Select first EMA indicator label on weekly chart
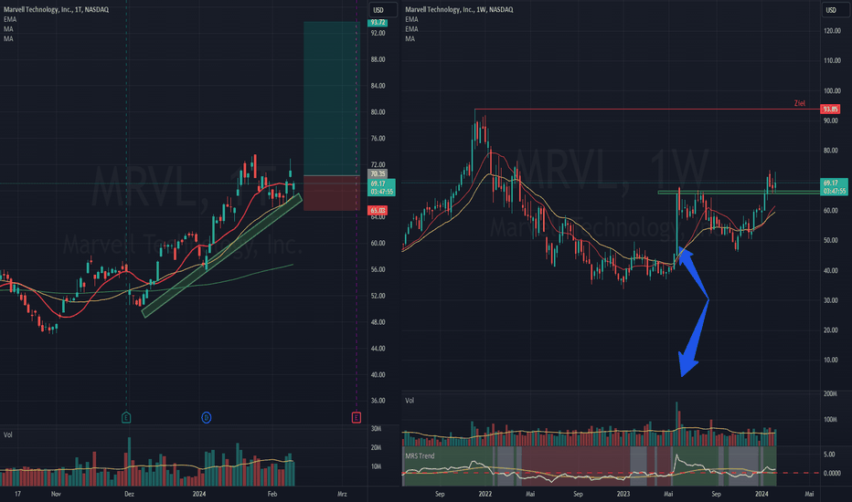 coord(412,19)
